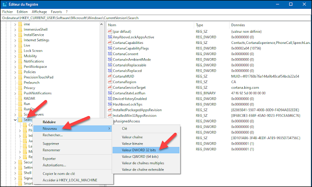Click the CortanaConsent DWORD icon

(110, 54)
